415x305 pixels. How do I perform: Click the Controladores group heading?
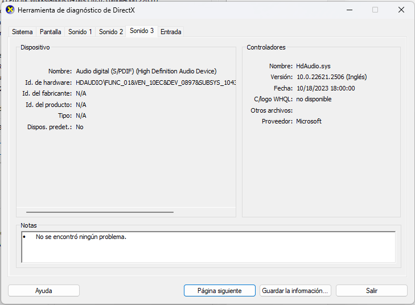point(266,47)
